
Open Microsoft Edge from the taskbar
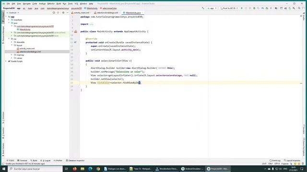point(90,169)
